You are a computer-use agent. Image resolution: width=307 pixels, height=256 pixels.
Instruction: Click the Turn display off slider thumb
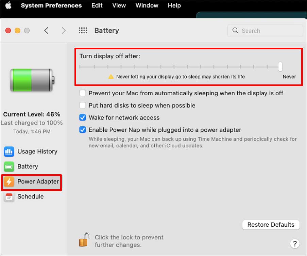(280, 67)
